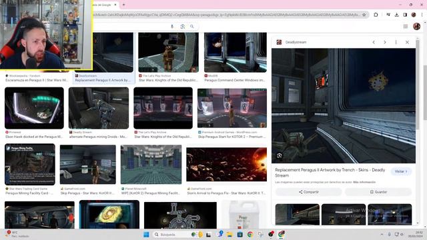Image resolution: width=427 pixels, height=240 pixels.
Task: Click the Guardar button
Action: click(378, 192)
